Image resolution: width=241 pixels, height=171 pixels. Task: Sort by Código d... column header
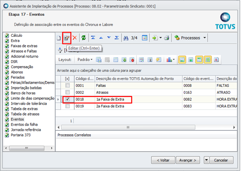85,79
